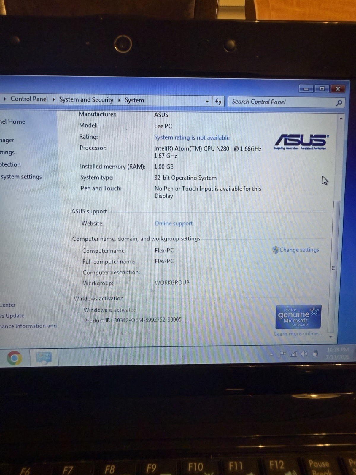Image resolution: width=356 pixels, height=475 pixels.
Task: Click the taskbar clock and date
Action: click(337, 353)
